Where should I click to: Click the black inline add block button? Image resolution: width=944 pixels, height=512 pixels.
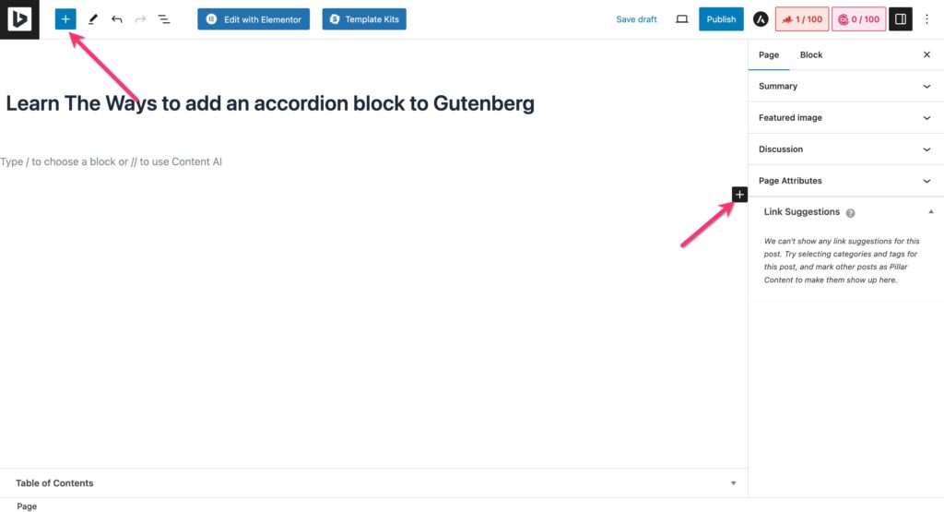coord(739,195)
